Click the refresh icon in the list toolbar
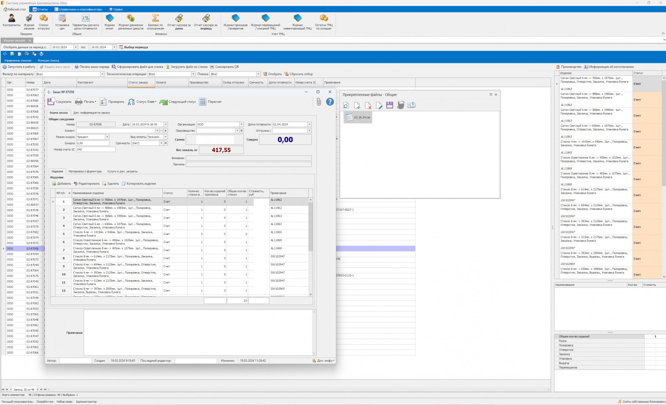This screenshot has width=666, height=405. click(5, 54)
